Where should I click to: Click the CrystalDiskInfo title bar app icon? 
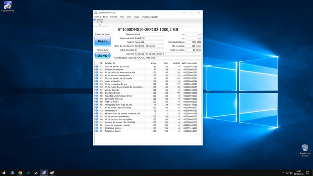tap(95, 13)
